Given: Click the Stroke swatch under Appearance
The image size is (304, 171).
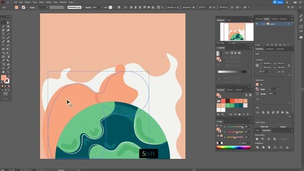Looking at the screenshot, I should coord(257,89).
